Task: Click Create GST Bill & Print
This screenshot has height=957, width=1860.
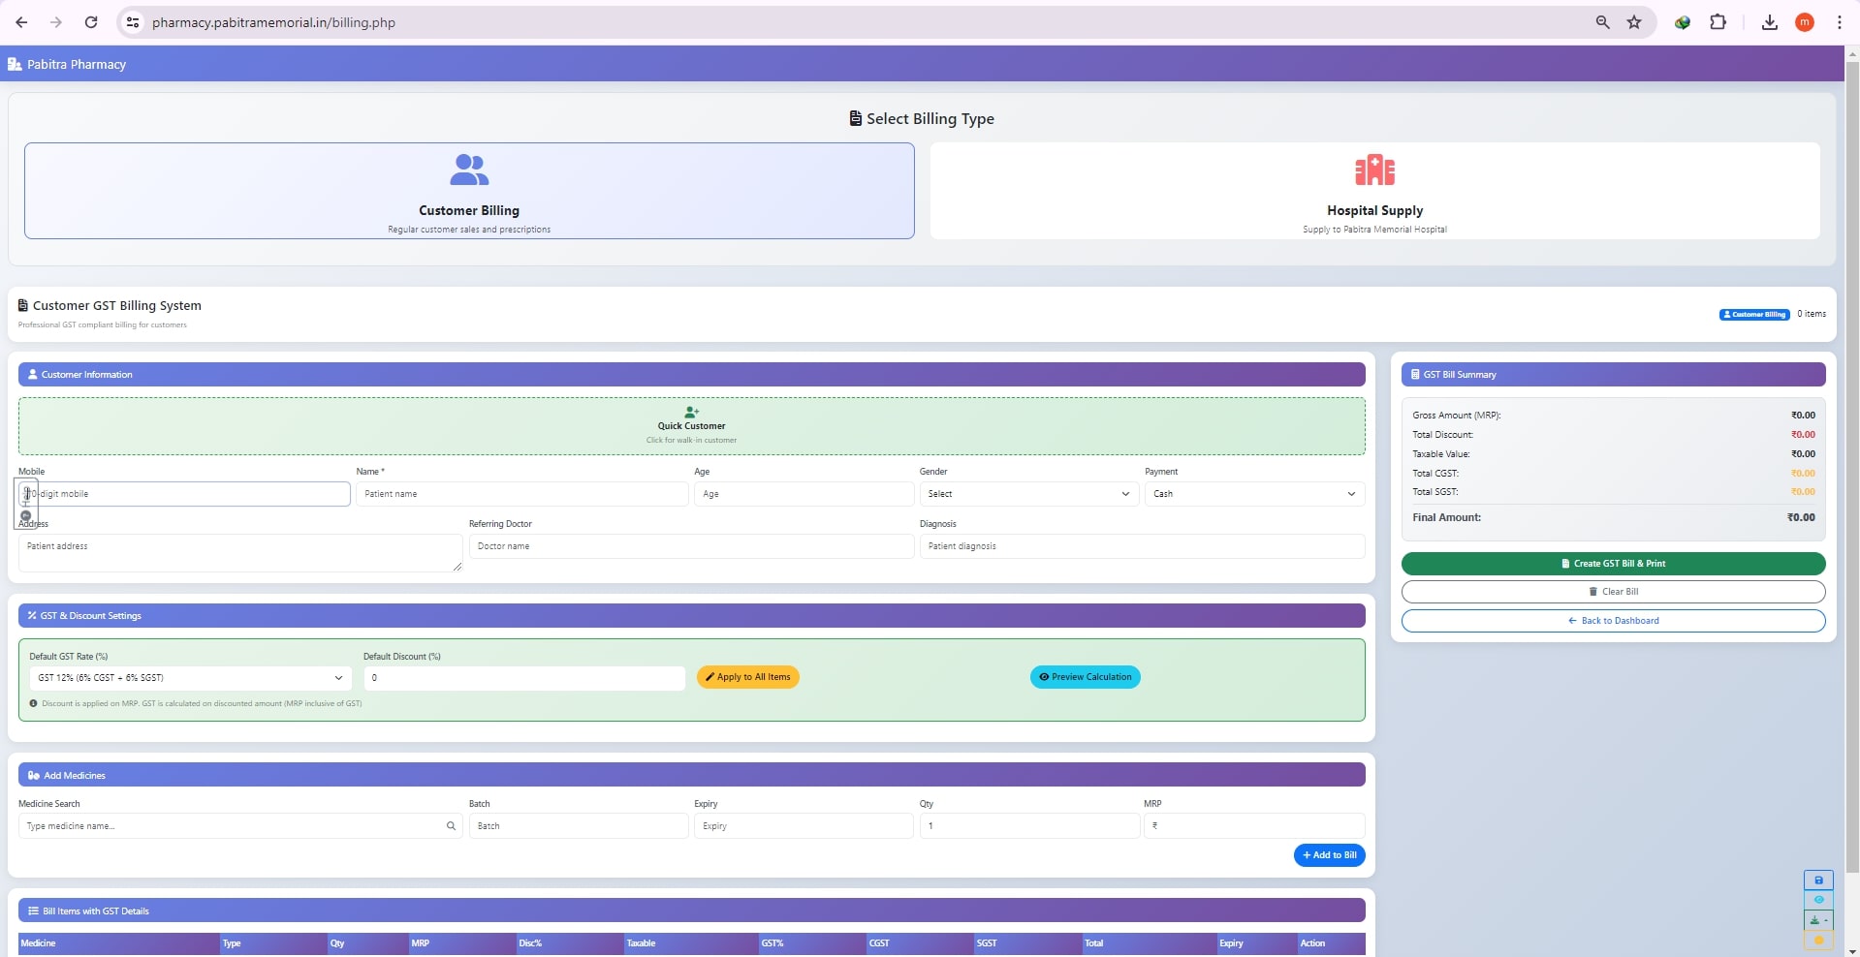Action: click(1612, 563)
